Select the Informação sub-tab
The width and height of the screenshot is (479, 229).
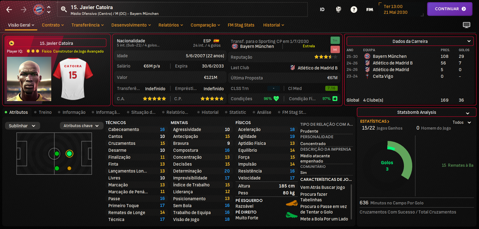pos(71,112)
